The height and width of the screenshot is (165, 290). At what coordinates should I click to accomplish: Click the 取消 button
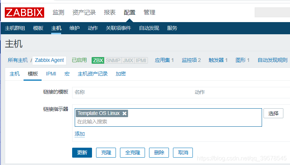point(183,152)
